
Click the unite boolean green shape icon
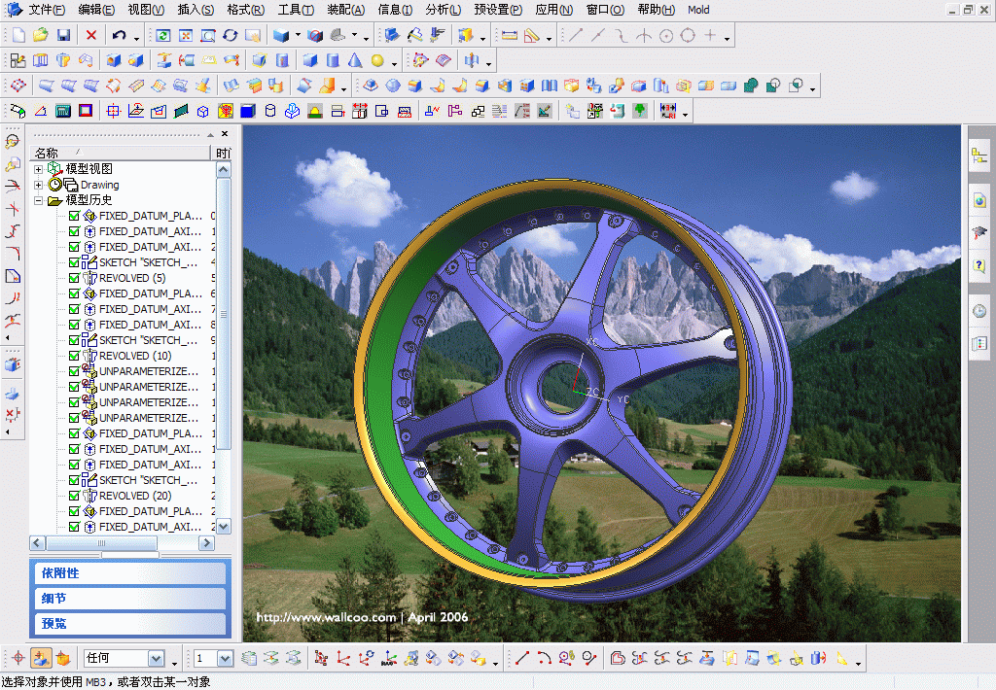(x=751, y=86)
